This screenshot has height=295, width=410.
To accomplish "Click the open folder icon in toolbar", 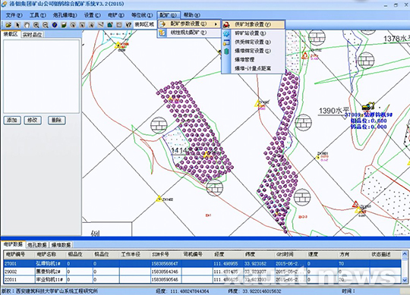I will tap(8, 25).
